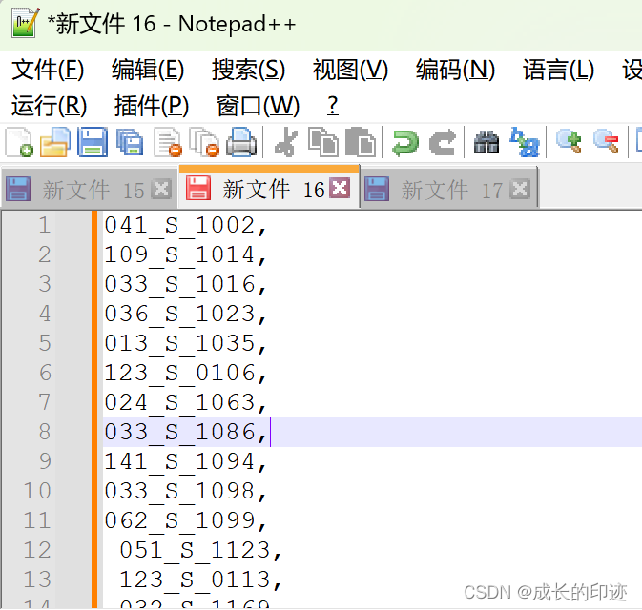Click the text 013_S_1035,

point(185,344)
